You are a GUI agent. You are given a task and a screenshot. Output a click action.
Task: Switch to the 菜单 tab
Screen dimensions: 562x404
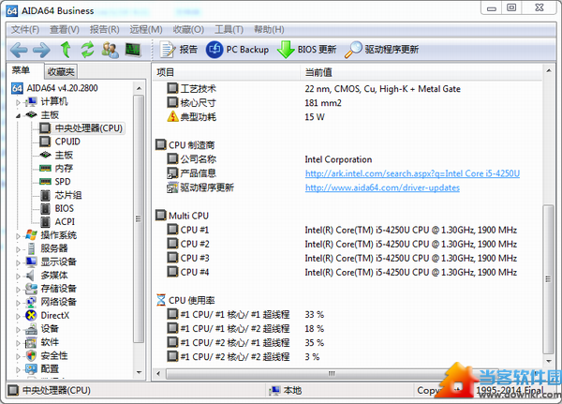pos(21,70)
